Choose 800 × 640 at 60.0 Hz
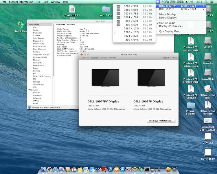217x174 pixels. coord(134,40)
